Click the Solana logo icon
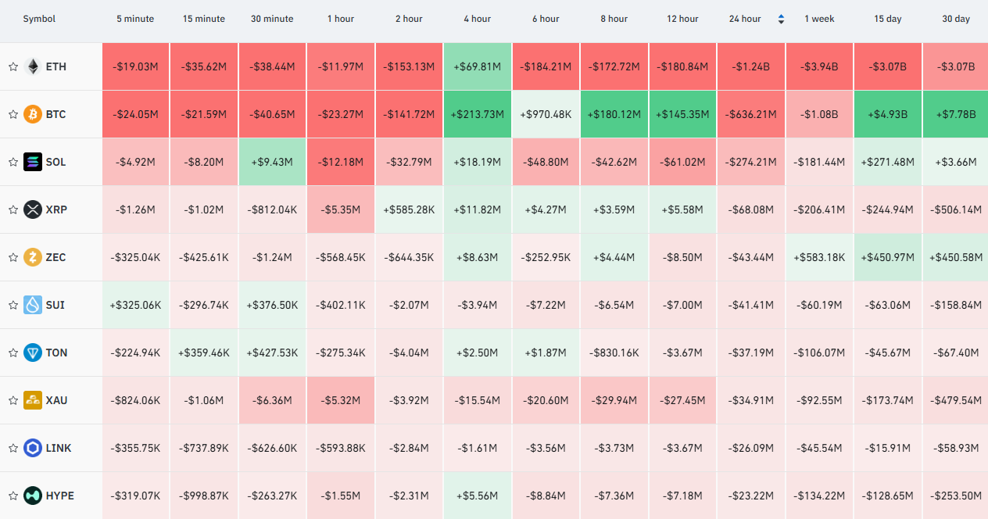 [33, 162]
